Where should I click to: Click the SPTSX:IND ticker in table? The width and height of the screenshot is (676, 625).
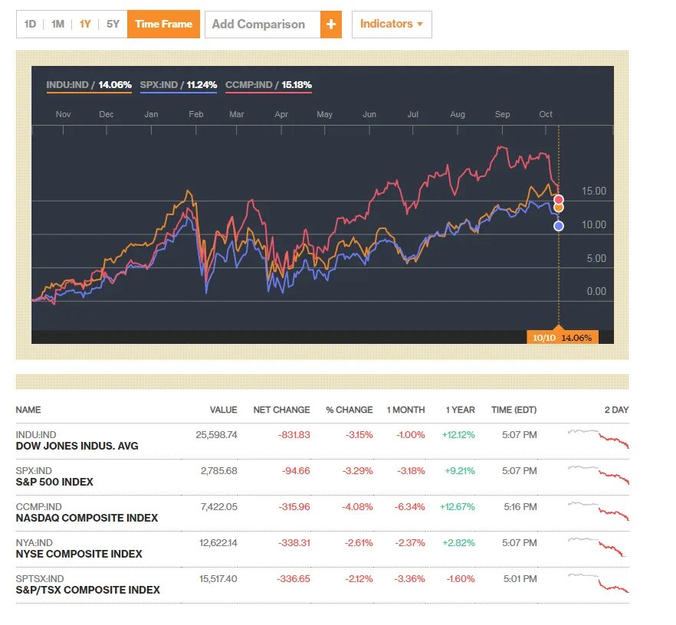40,579
